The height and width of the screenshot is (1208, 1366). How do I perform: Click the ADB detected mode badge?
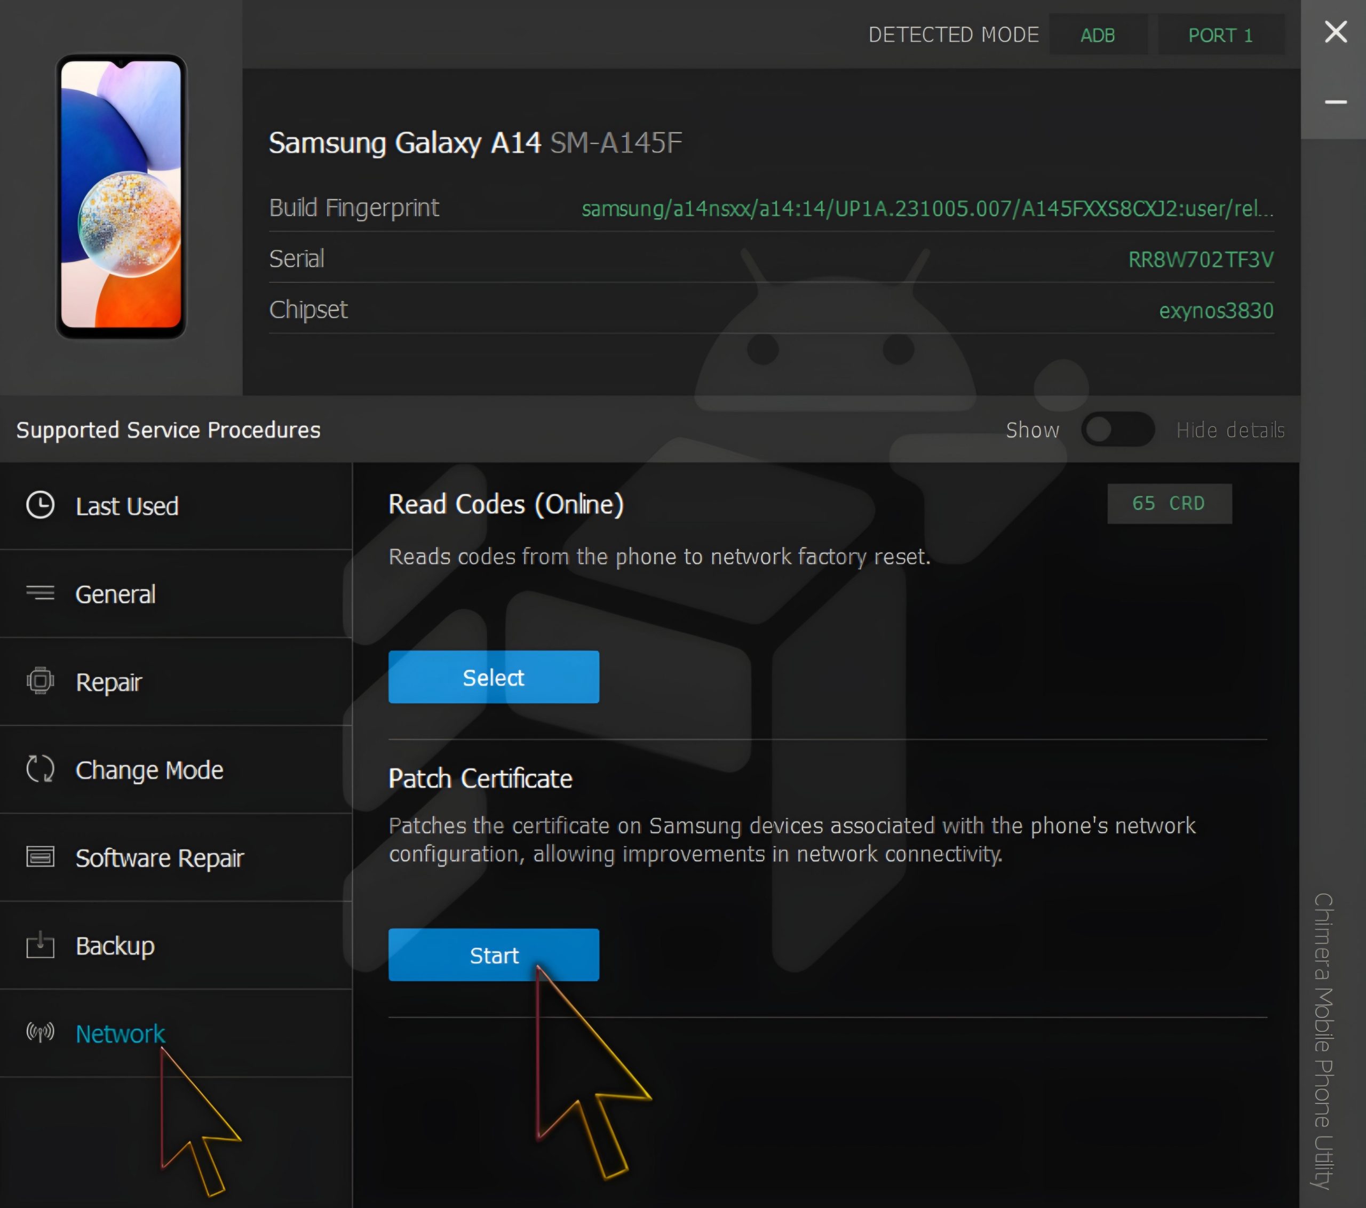[x=1098, y=35]
